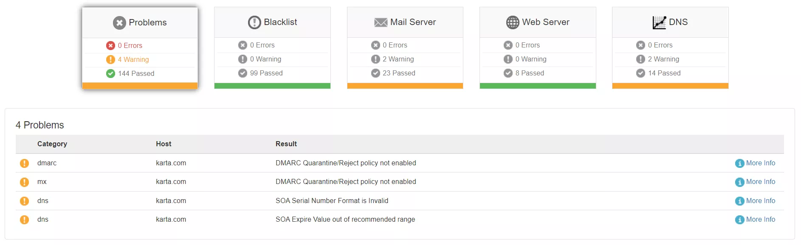This screenshot has width=801, height=245.
Task: Click the exclamation icon beside Blacklist
Action: 254,22
